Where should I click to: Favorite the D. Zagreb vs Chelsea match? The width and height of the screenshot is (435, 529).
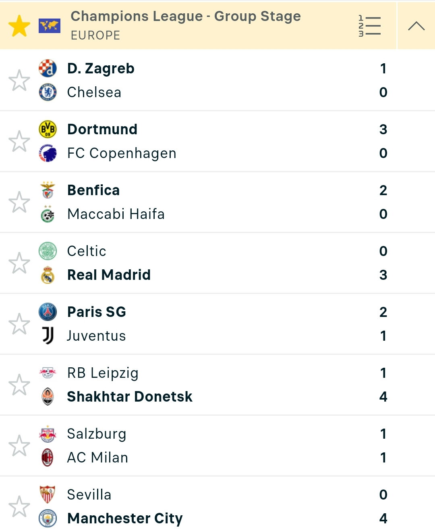coord(19,80)
